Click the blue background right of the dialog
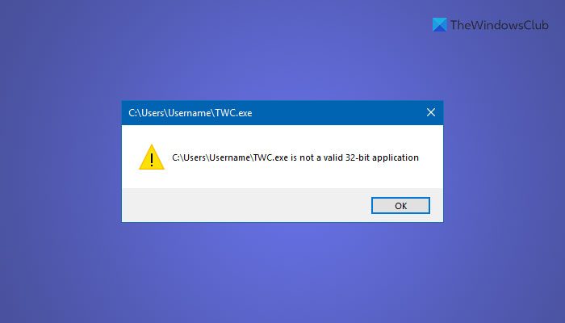 point(504,161)
